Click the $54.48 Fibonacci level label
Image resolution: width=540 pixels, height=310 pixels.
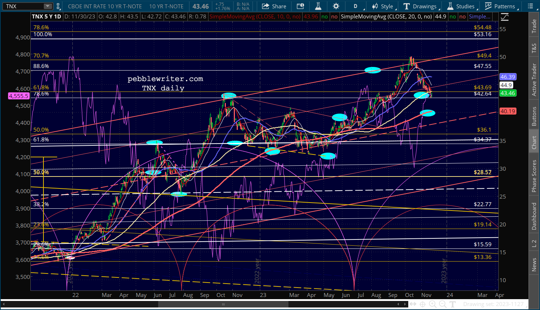click(482, 27)
